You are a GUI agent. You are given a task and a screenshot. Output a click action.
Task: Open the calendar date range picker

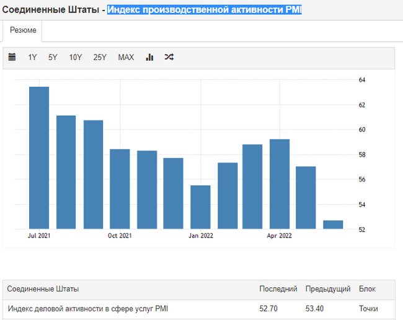tap(12, 57)
